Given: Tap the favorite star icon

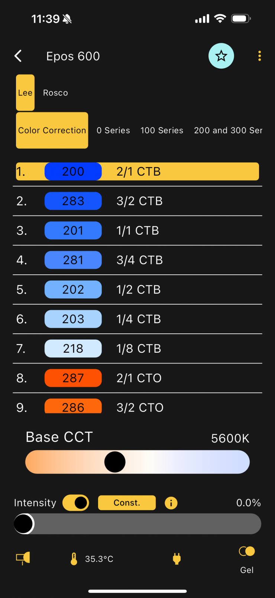Looking at the screenshot, I should (x=221, y=56).
